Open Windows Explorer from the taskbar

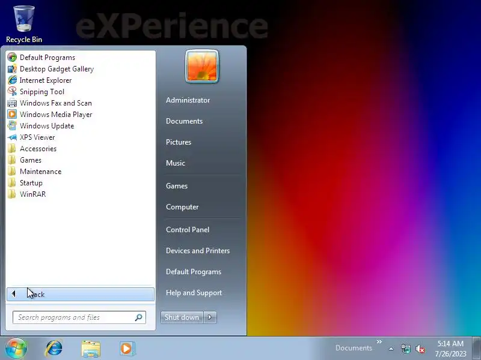(x=91, y=349)
